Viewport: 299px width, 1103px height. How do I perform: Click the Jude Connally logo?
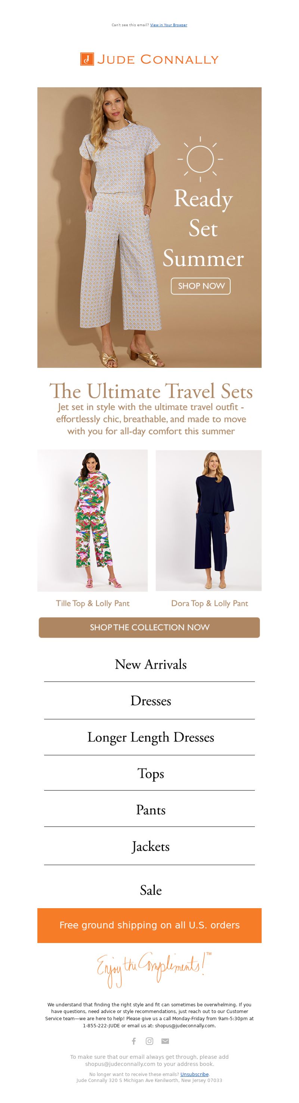(149, 59)
